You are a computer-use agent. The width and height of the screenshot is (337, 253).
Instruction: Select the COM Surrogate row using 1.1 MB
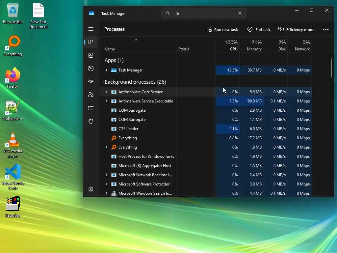pyautogui.click(x=206, y=120)
